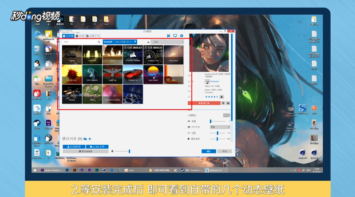Viewport: 355px width, 197px height.
Task: Switch to the 创意工坊 workshop tab
Action: (x=93, y=36)
